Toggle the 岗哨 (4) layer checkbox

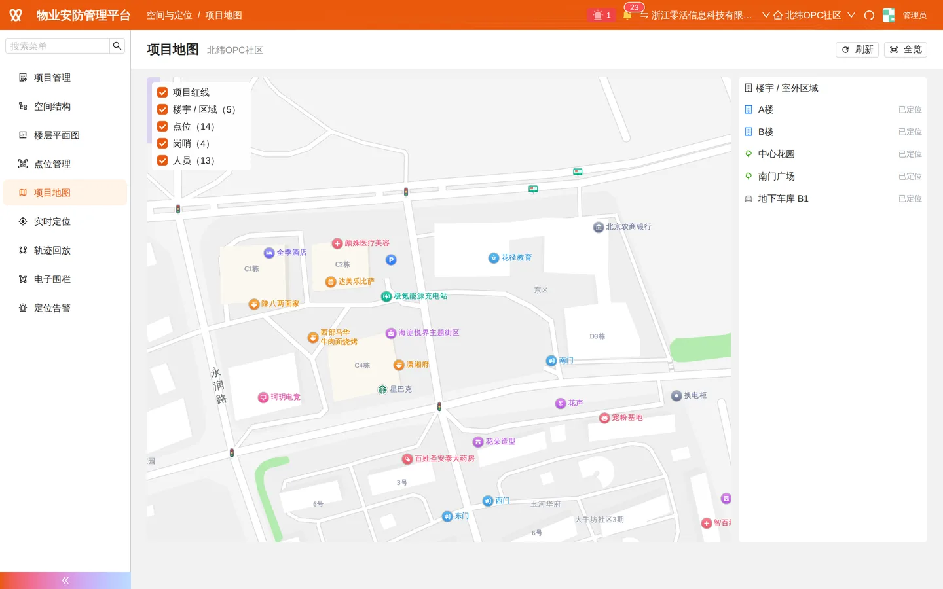coord(162,143)
